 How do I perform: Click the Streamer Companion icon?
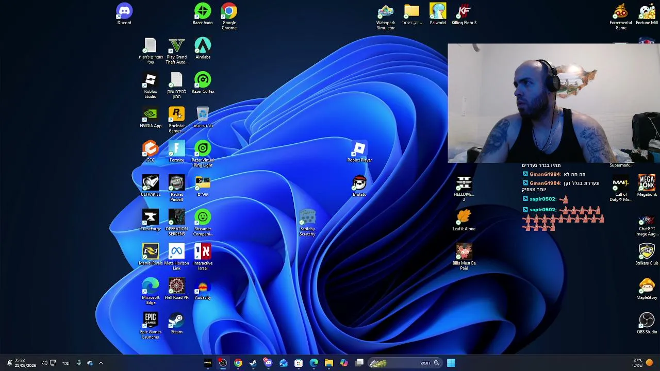click(203, 223)
